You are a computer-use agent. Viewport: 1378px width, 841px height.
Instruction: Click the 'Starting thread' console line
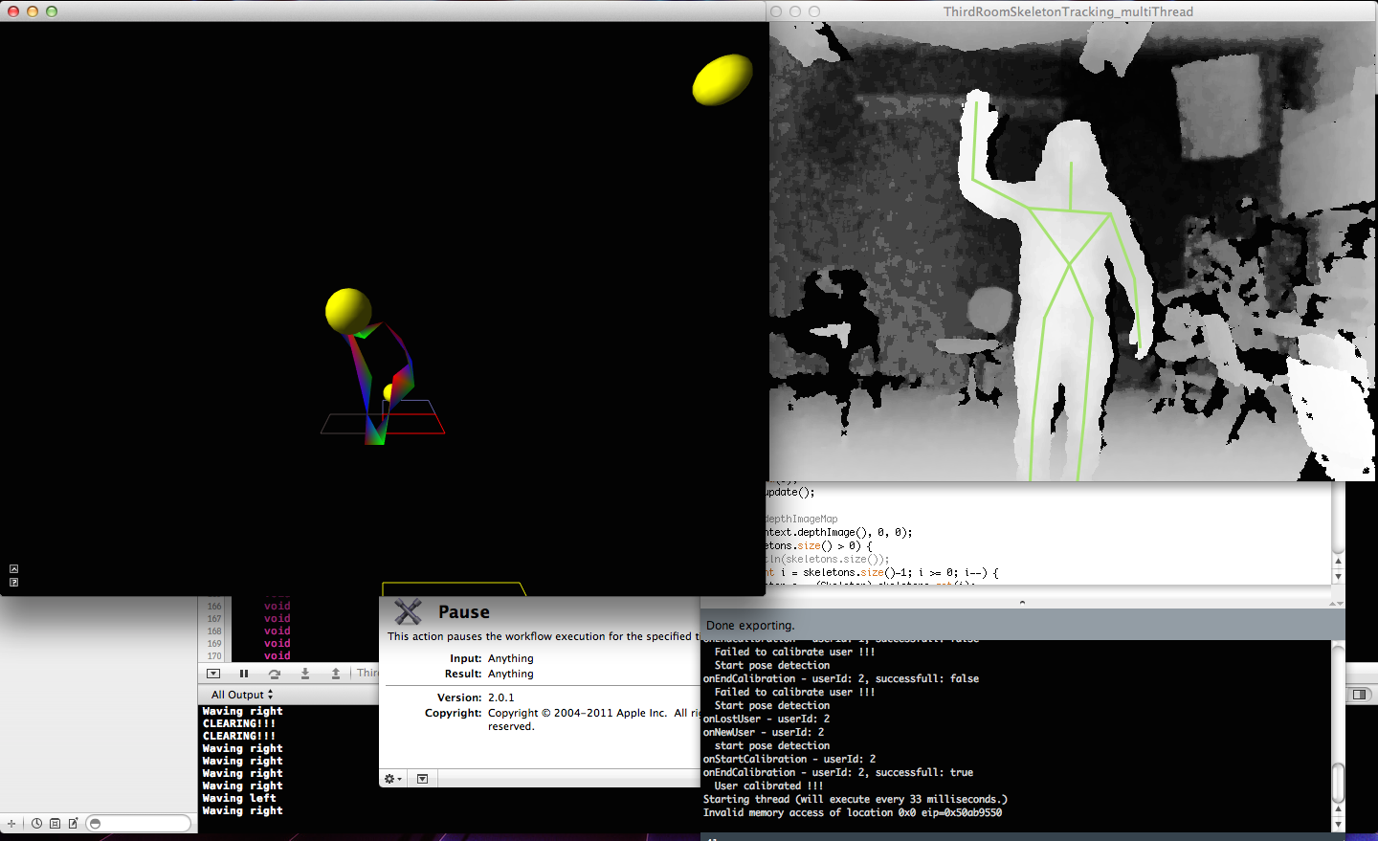tap(856, 799)
